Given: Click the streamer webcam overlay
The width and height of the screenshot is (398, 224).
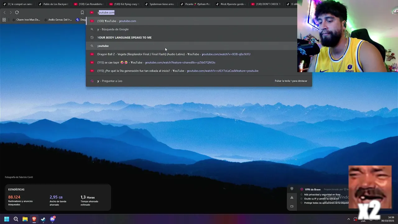Looking at the screenshot, I should 348,36.
